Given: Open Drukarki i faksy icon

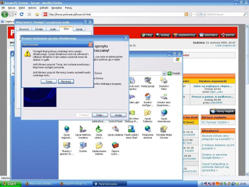Looking at the screenshot, I should [x=164, y=83].
